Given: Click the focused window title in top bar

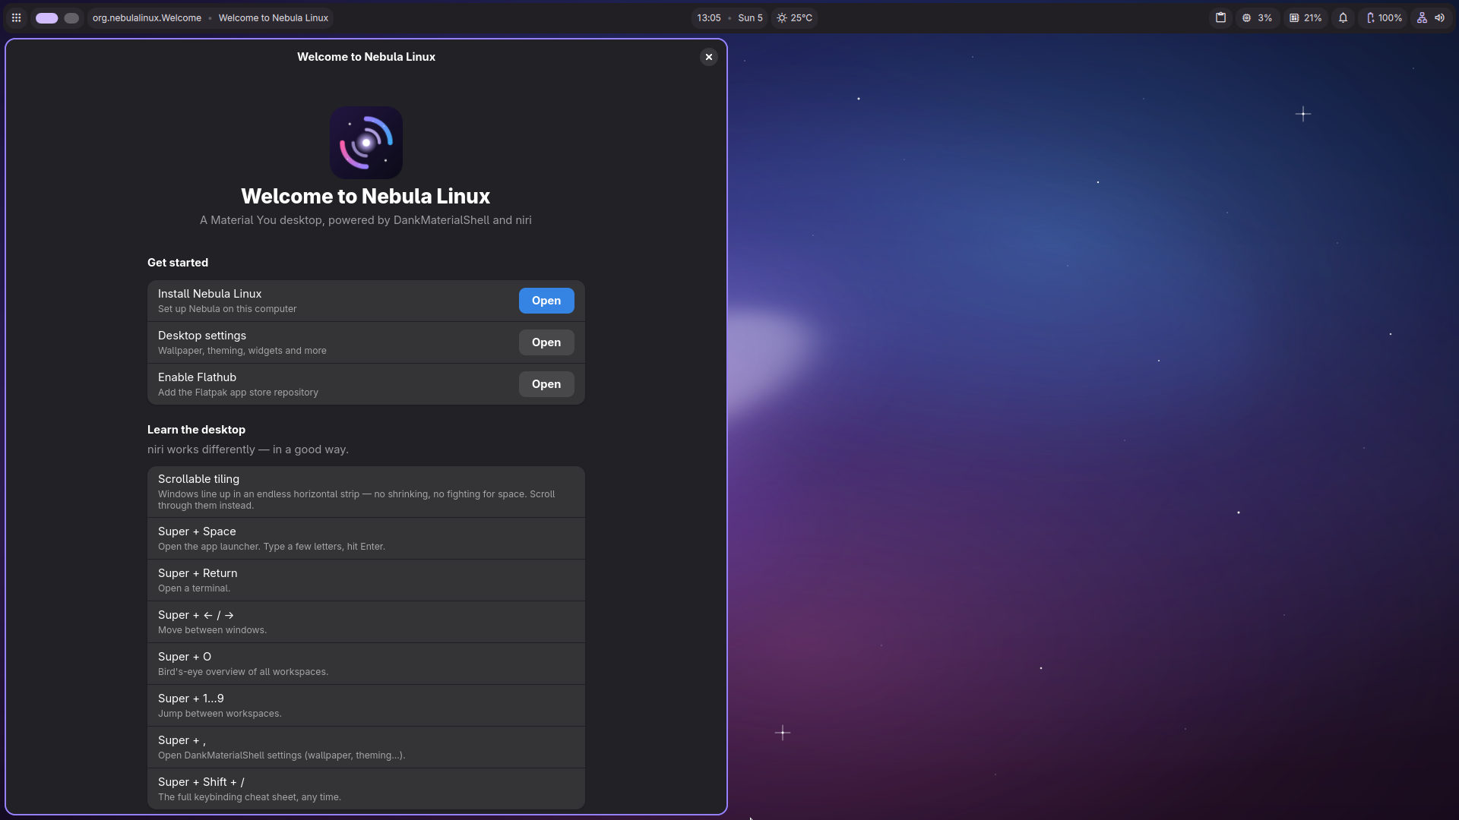Looking at the screenshot, I should coord(274,17).
